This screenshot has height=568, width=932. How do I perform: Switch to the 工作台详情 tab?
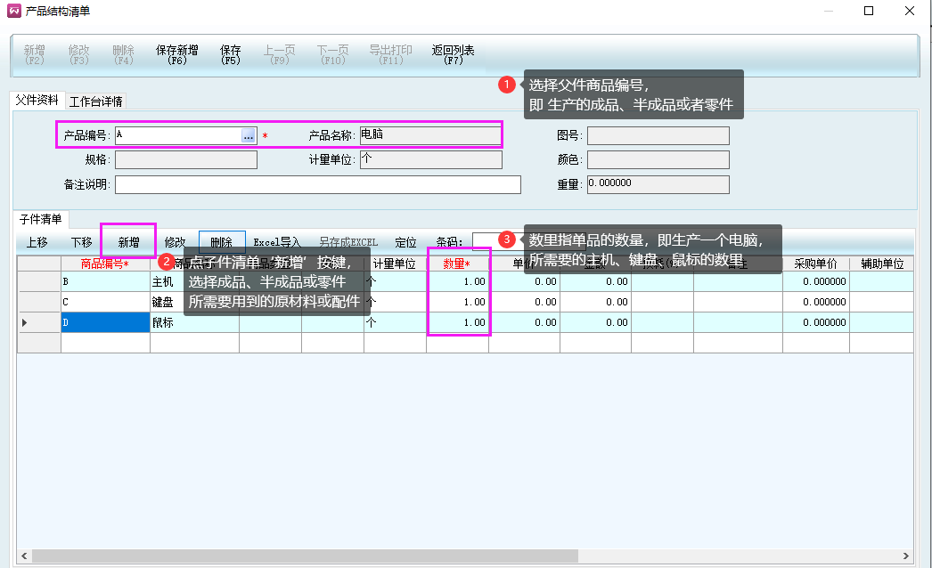(x=96, y=101)
